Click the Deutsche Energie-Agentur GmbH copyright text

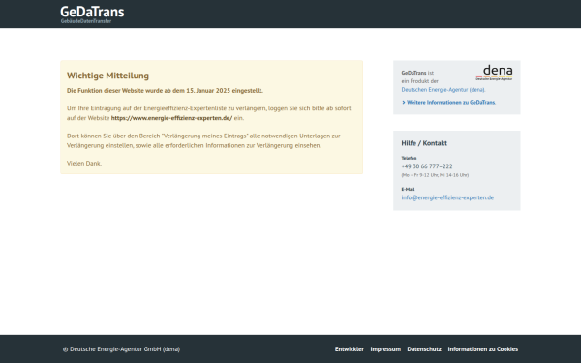coord(122,348)
